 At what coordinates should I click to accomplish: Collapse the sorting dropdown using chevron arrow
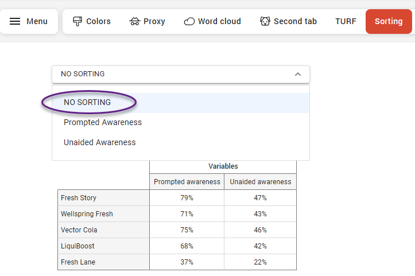click(x=297, y=74)
